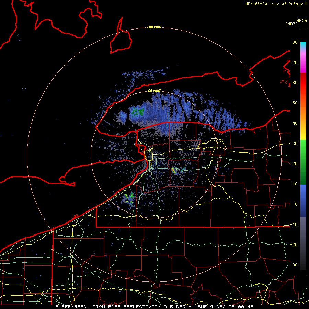This screenshot has height=309, width=309.
Task: Click the -30 dBZ scale value
Action: 294,265
